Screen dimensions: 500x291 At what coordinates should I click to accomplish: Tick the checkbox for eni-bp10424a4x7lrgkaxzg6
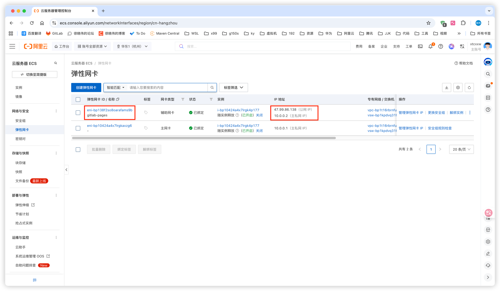coord(78,128)
